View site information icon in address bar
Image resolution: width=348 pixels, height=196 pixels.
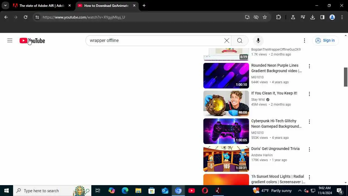point(37,17)
